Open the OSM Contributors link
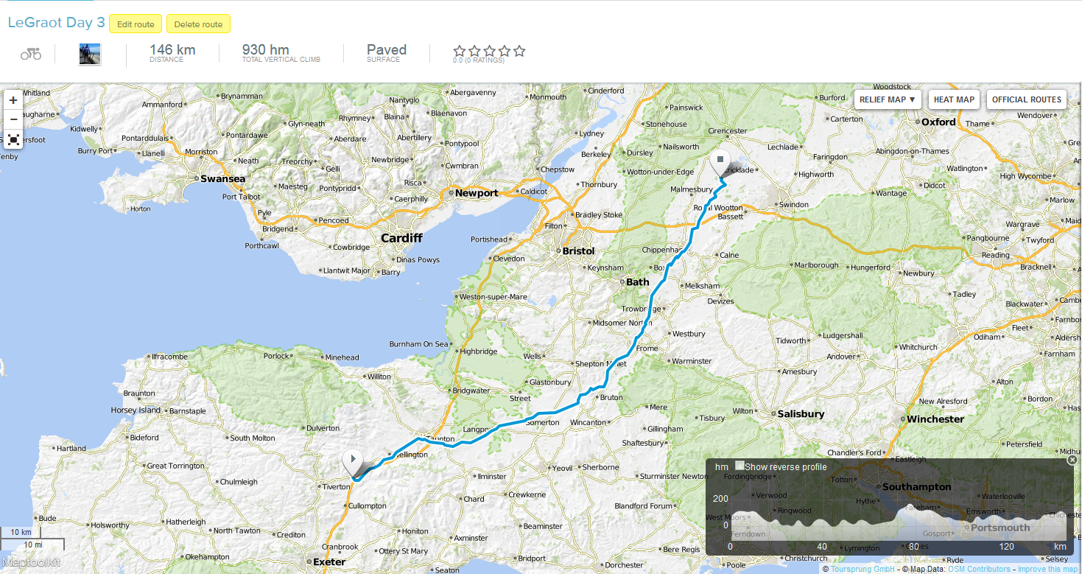The image size is (1082, 574). click(x=979, y=569)
